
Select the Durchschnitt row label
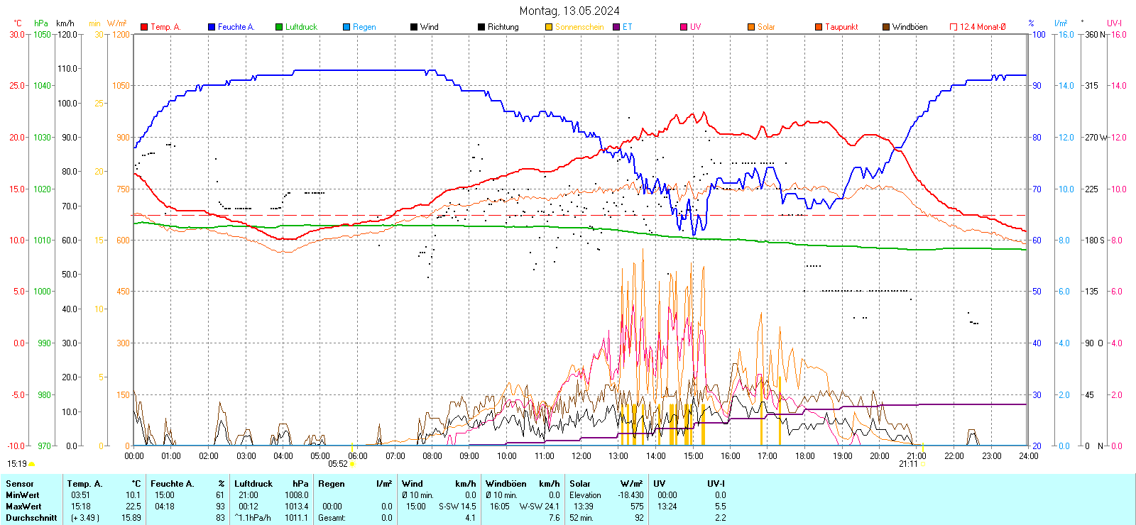click(x=31, y=518)
